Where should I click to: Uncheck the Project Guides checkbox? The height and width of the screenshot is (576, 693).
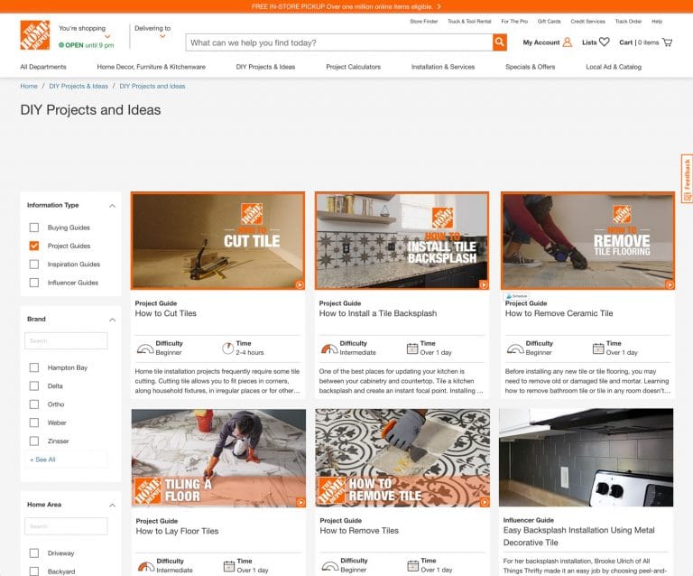tap(34, 246)
